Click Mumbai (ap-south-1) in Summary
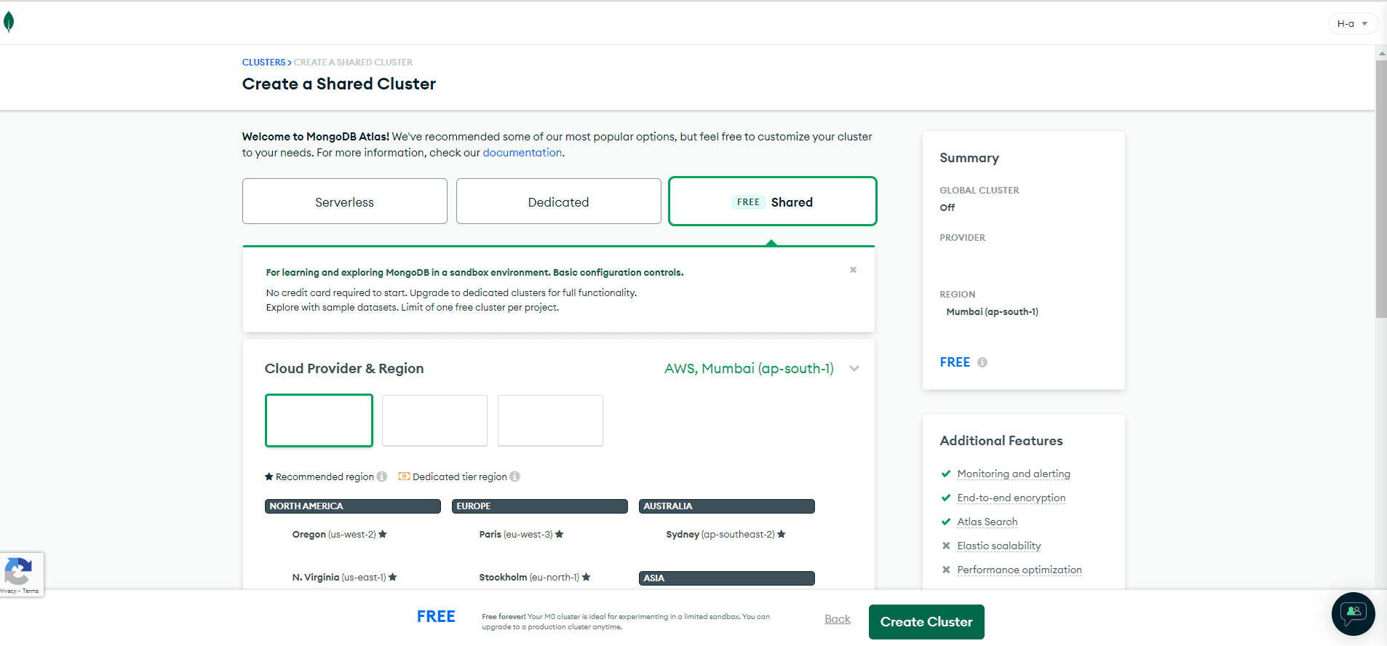1387x646 pixels. tap(993, 312)
